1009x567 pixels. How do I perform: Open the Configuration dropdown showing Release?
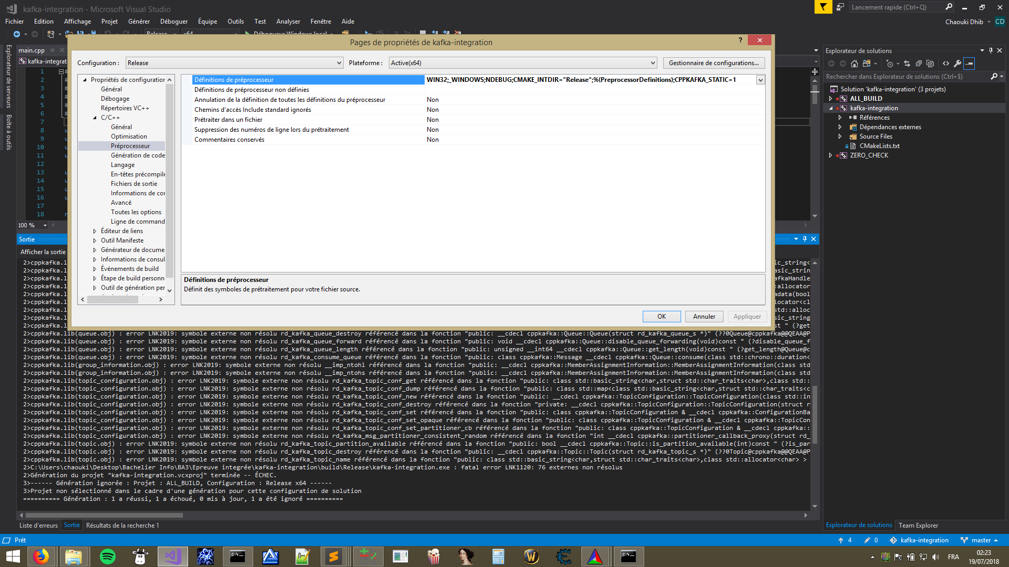[x=234, y=63]
